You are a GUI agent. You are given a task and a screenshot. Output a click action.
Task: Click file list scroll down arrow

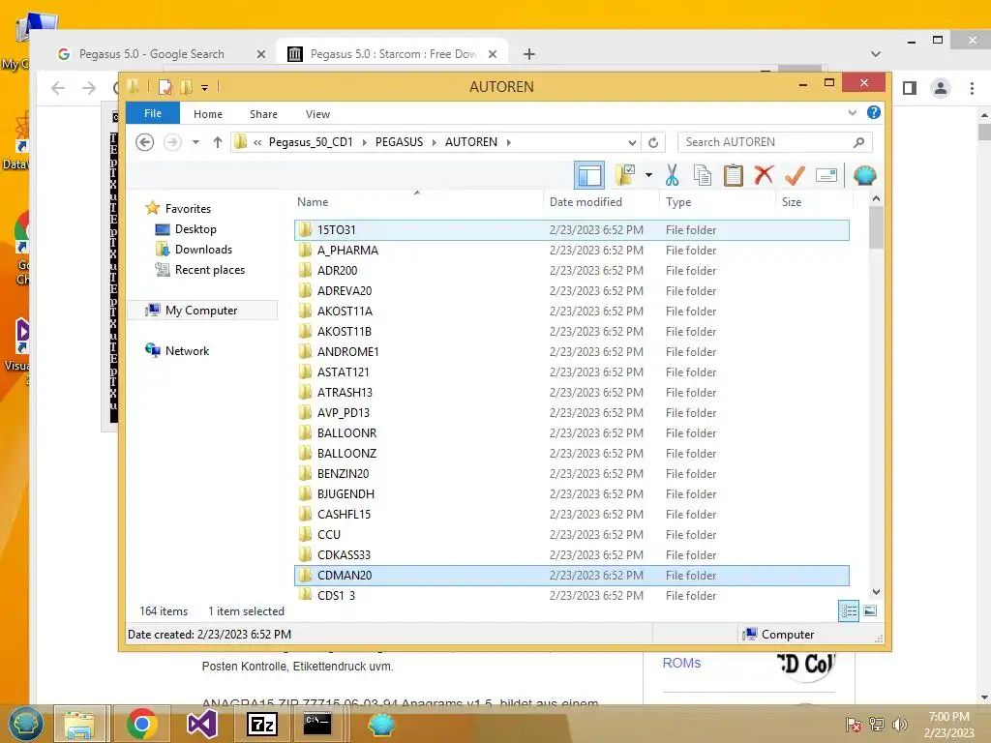coord(876,592)
